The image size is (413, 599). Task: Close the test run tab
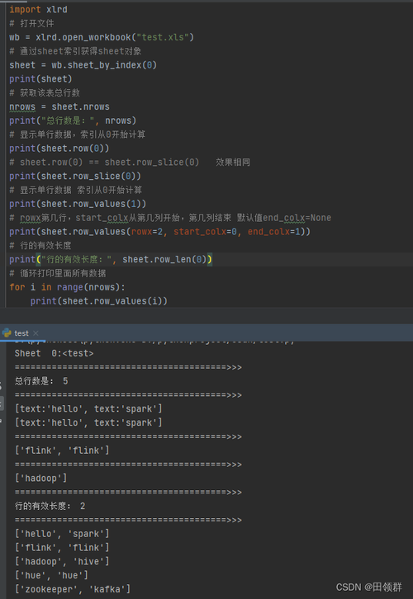[x=36, y=333]
